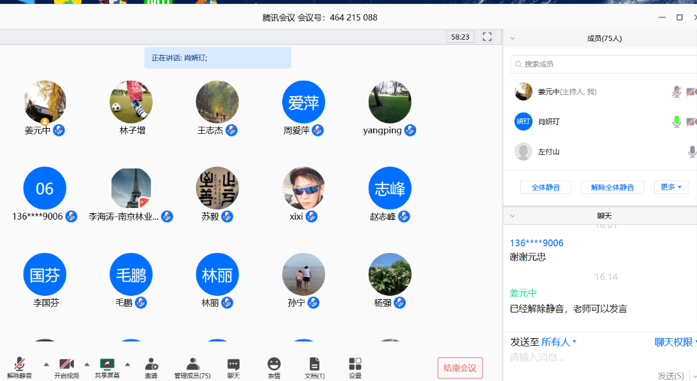
Task: Click the fullscreen icon beside the meeting timer
Action: tap(487, 36)
